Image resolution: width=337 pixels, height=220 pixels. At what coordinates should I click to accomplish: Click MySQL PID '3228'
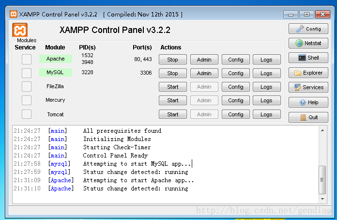(87, 72)
